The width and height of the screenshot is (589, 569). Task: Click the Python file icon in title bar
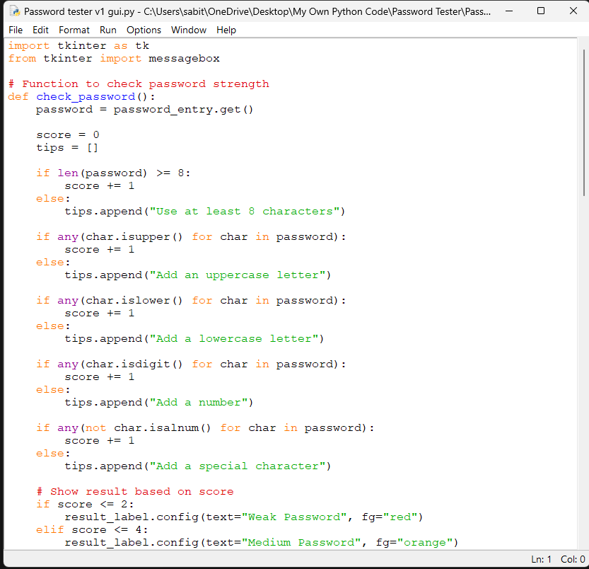tap(15, 11)
